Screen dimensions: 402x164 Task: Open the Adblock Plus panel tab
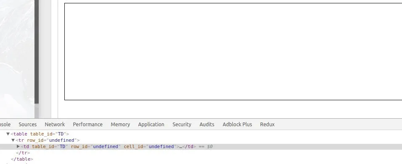tap(237, 124)
